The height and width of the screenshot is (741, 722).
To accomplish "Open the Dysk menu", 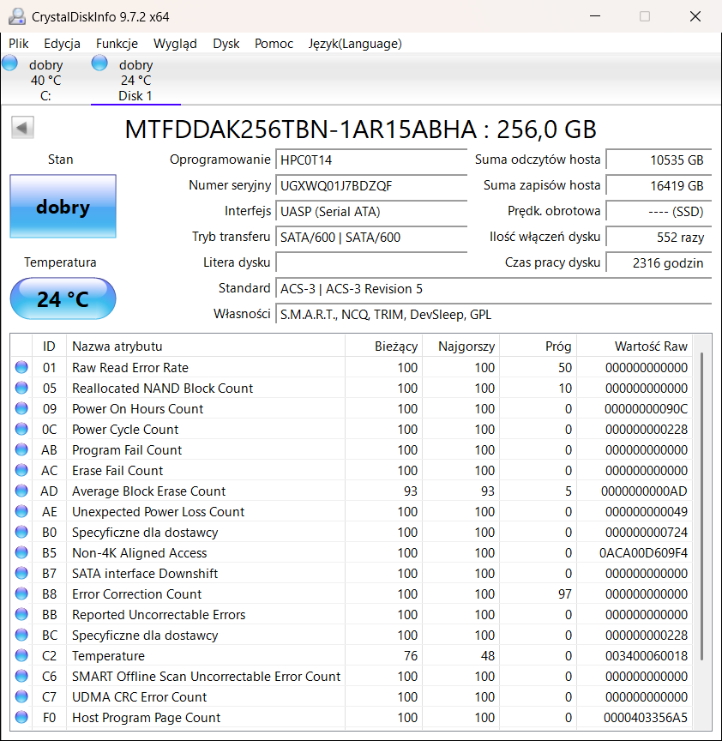I will [x=226, y=44].
